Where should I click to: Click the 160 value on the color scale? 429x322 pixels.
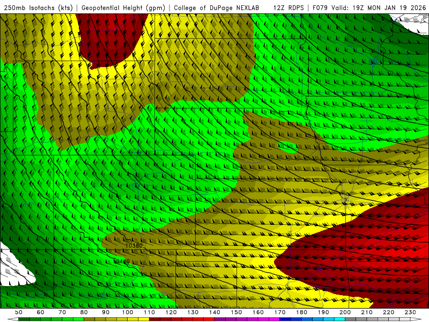(258, 312)
